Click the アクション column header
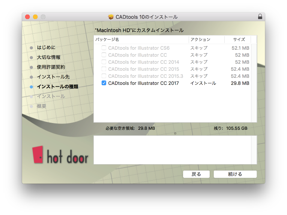The height and width of the screenshot is (215, 287). point(207,40)
